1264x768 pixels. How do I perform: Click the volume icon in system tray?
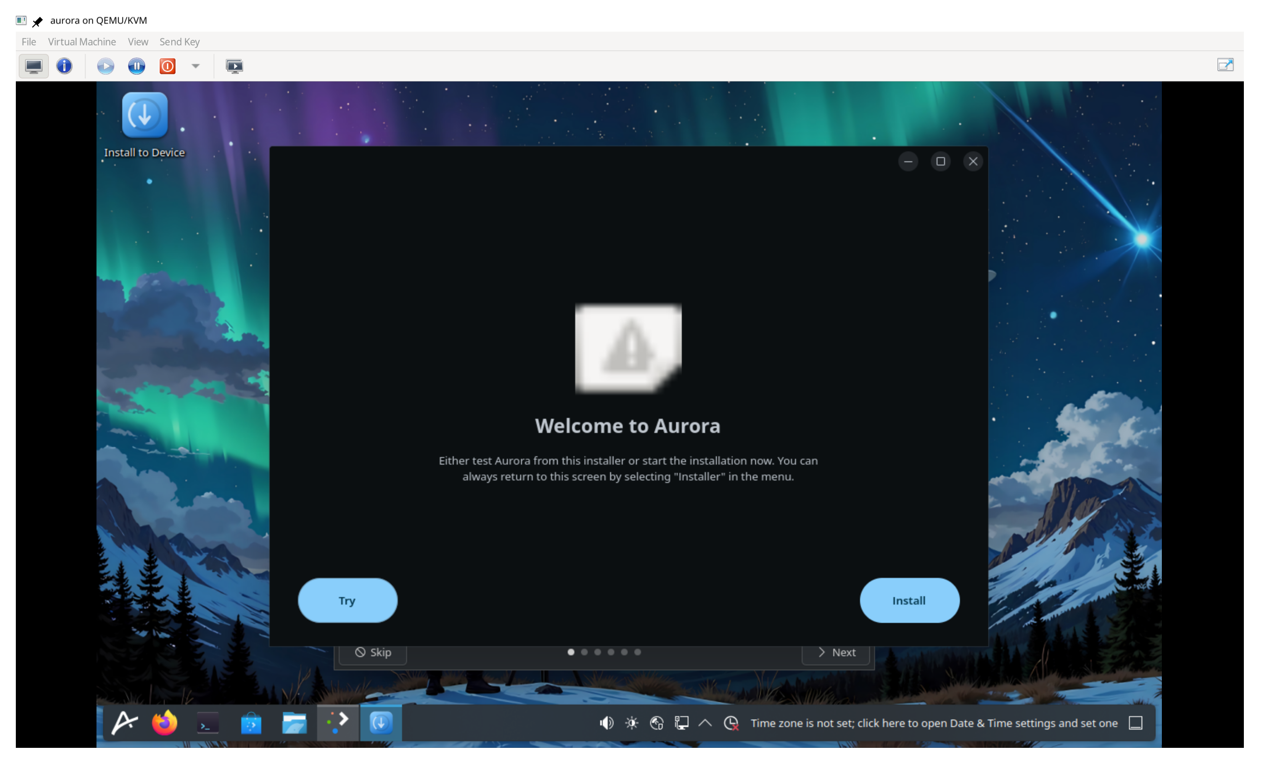(607, 723)
